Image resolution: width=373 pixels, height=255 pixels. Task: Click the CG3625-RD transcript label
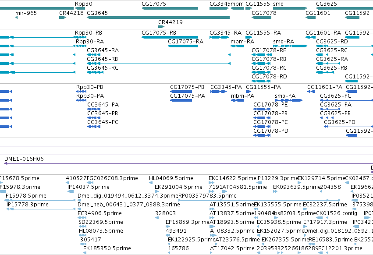click(x=332, y=41)
